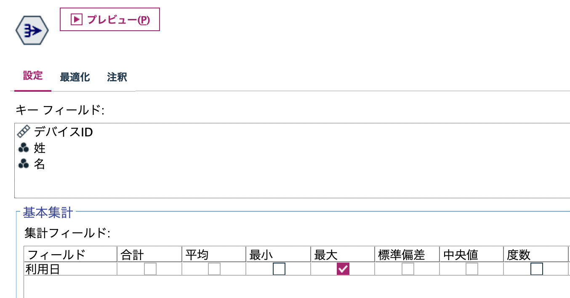Check the 中央値 checkbox
This screenshot has height=298, width=570.
(471, 268)
